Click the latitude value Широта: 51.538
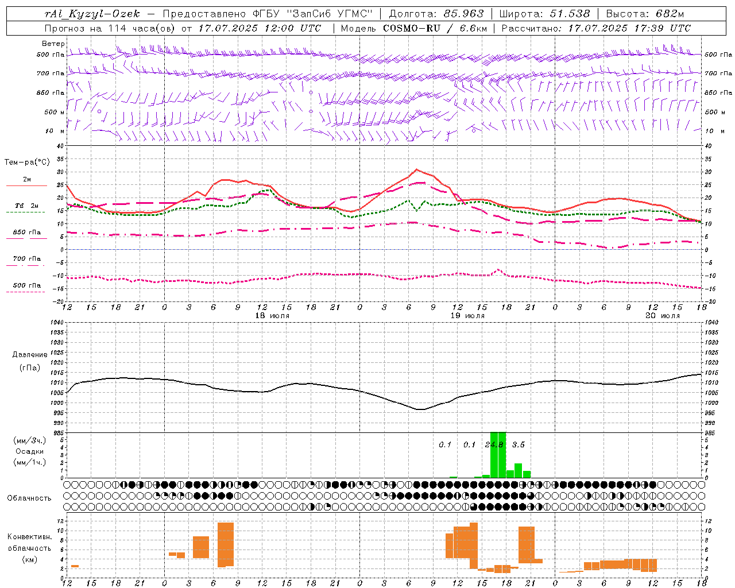The height and width of the screenshot is (588, 735). coord(544,14)
